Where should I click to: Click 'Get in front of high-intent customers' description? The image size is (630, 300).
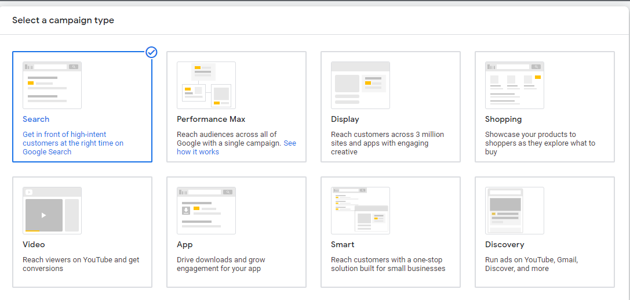click(x=72, y=143)
